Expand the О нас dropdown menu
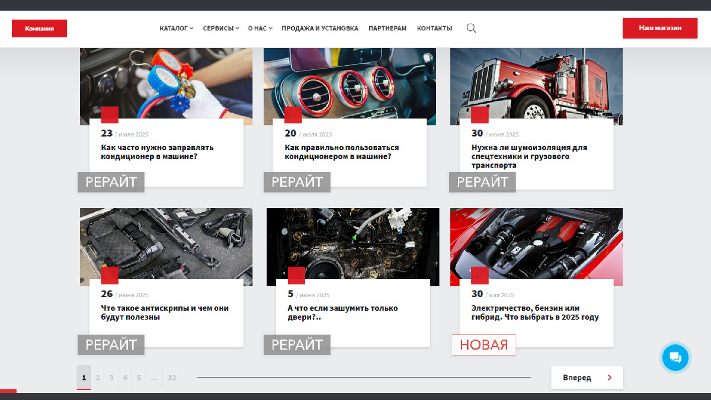The width and height of the screenshot is (711, 400). click(x=260, y=28)
